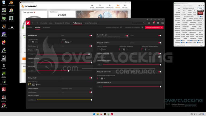Viewport: 206px width, 116px height.
Task: Open 3DMark Results tab
Action: [118, 6]
